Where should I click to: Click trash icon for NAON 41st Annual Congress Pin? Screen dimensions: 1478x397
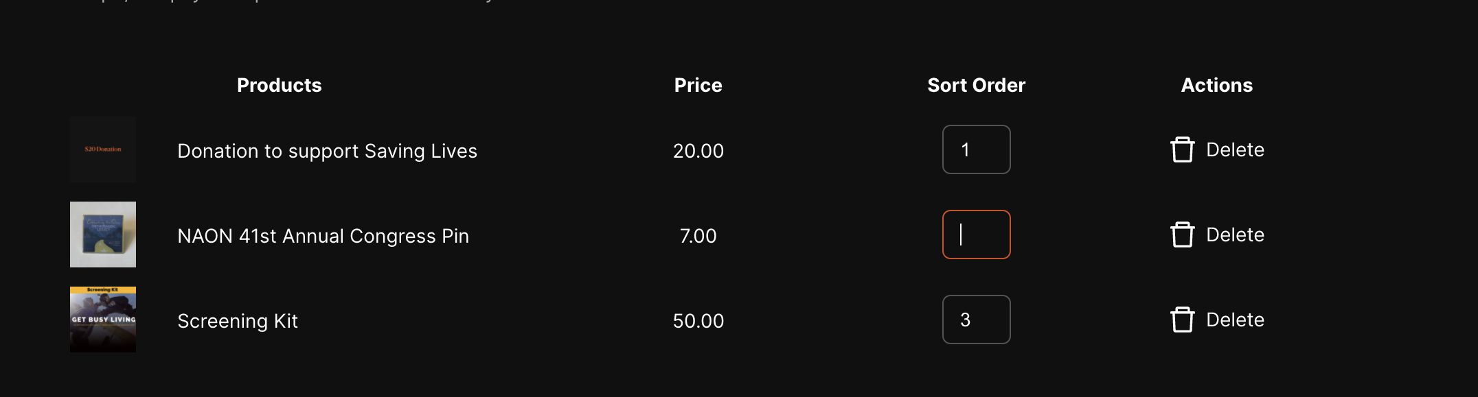(1182, 234)
